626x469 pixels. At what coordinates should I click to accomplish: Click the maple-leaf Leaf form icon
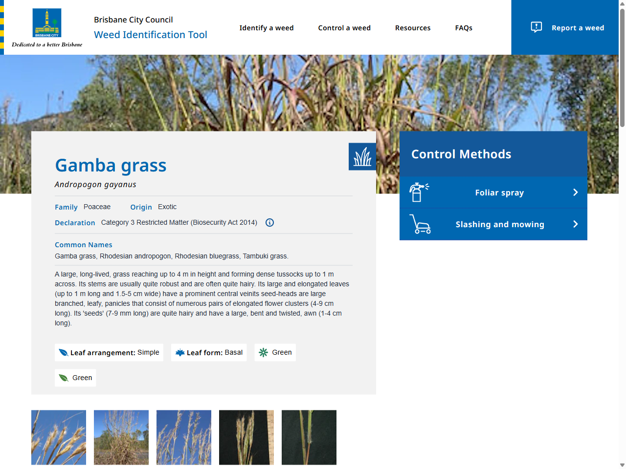click(180, 352)
